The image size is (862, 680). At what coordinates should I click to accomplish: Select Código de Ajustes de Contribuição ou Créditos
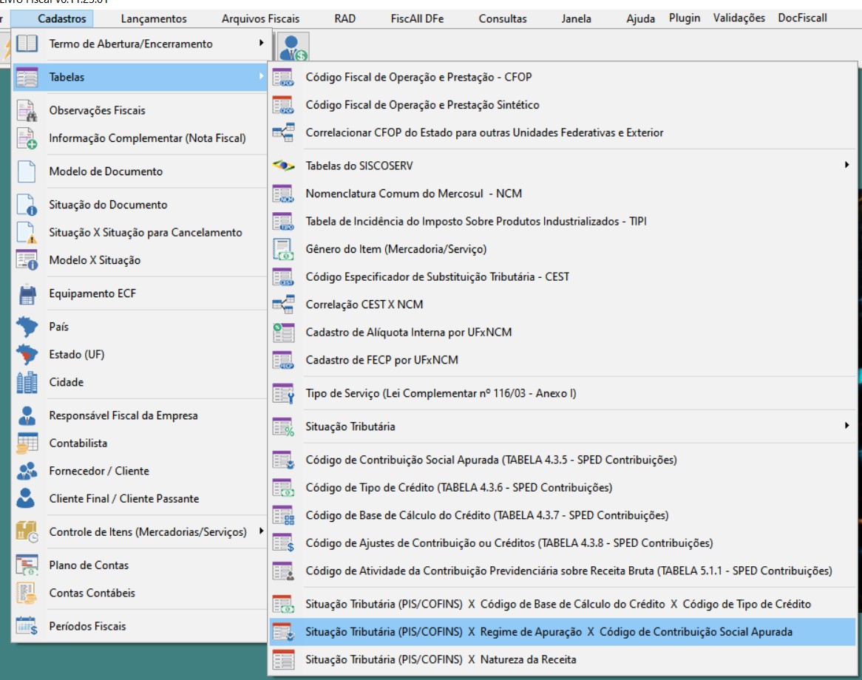click(563, 543)
